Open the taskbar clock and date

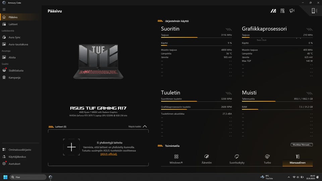(311, 177)
